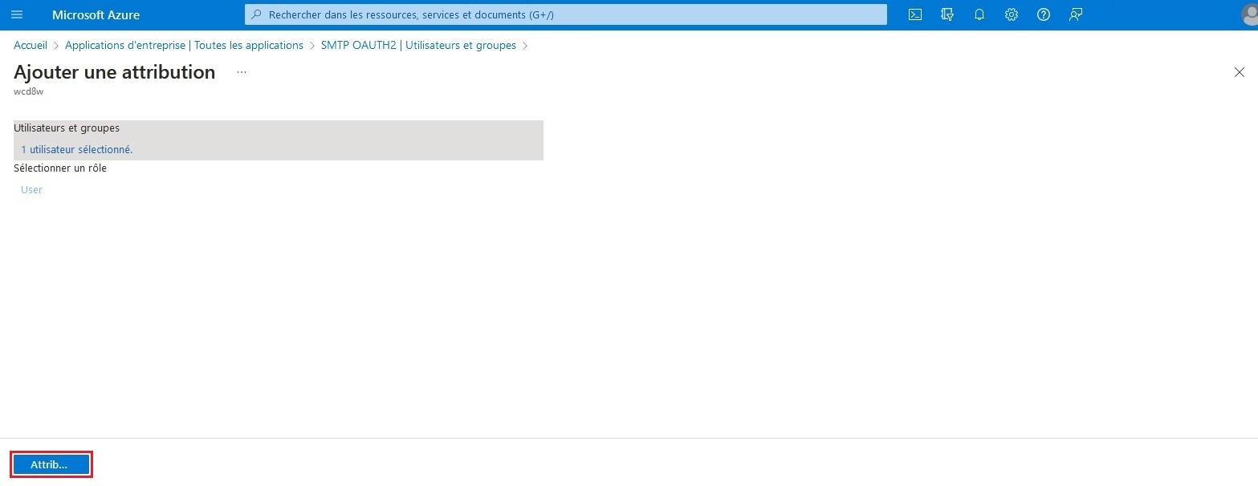Viewport: 1258px width, 486px height.
Task: Open the help question mark menu
Action: pyautogui.click(x=1044, y=14)
